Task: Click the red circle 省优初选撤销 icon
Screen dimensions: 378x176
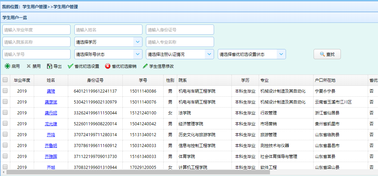Action: [x=108, y=66]
